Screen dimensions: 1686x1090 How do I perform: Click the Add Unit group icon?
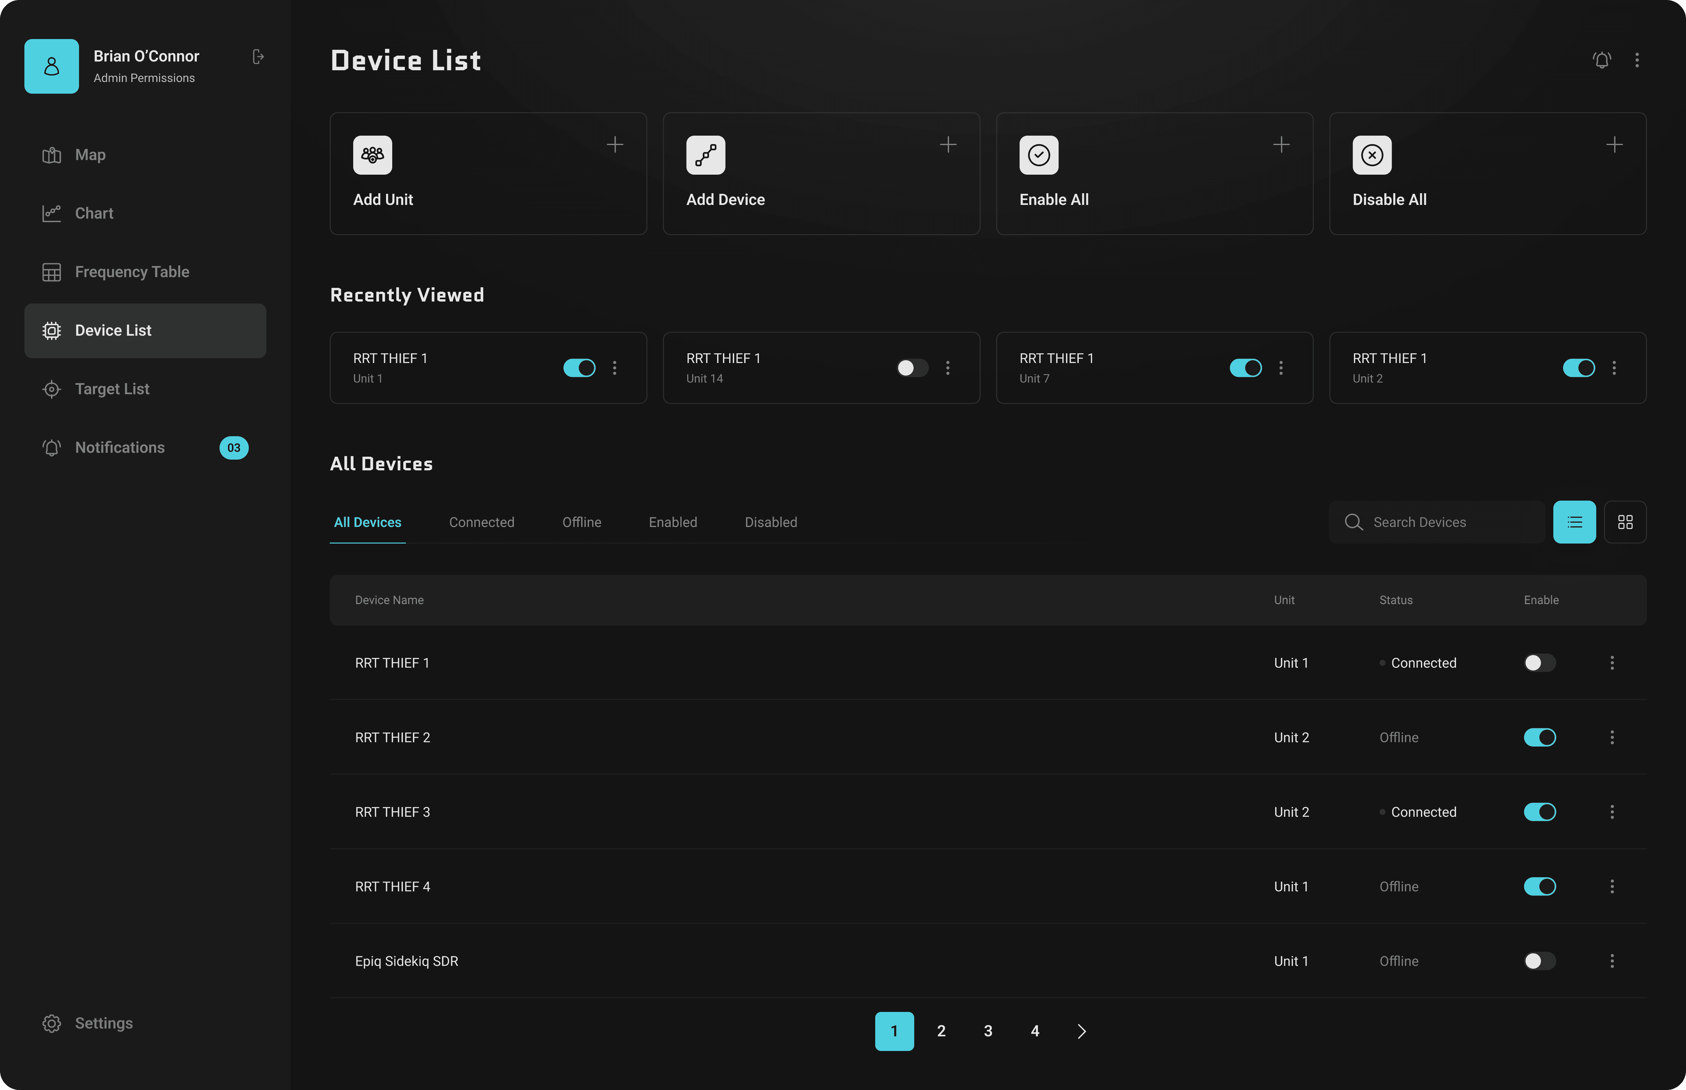tap(372, 155)
